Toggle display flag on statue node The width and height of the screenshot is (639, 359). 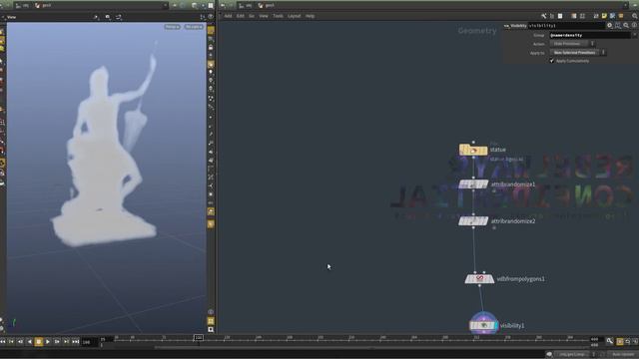coord(484,151)
